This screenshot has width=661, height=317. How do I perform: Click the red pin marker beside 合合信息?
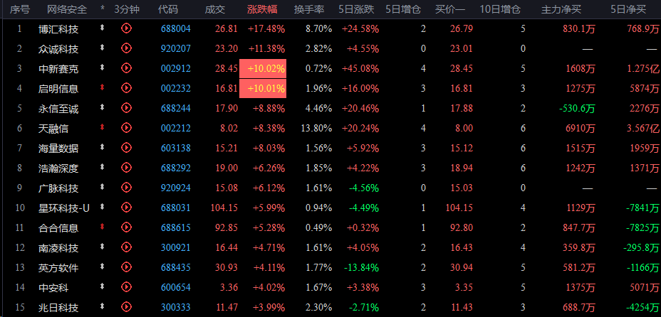pyautogui.click(x=102, y=227)
